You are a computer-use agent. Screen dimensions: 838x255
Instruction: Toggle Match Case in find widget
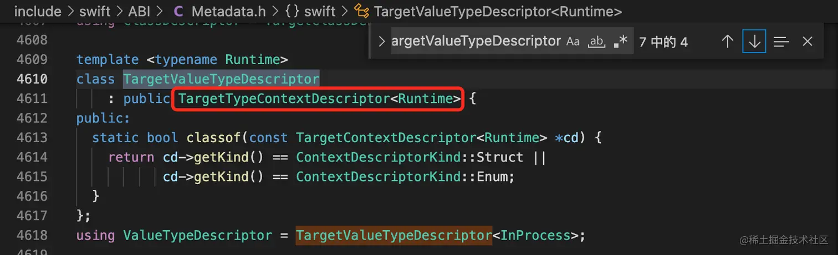point(573,41)
